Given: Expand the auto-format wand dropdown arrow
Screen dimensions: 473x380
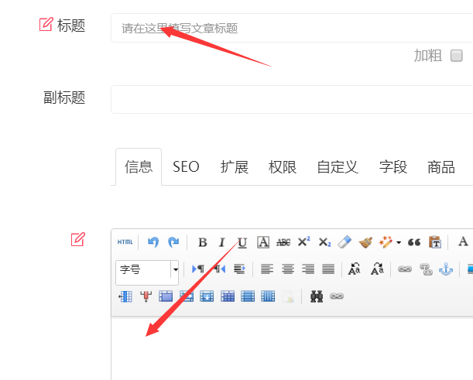Looking at the screenshot, I should (x=399, y=242).
